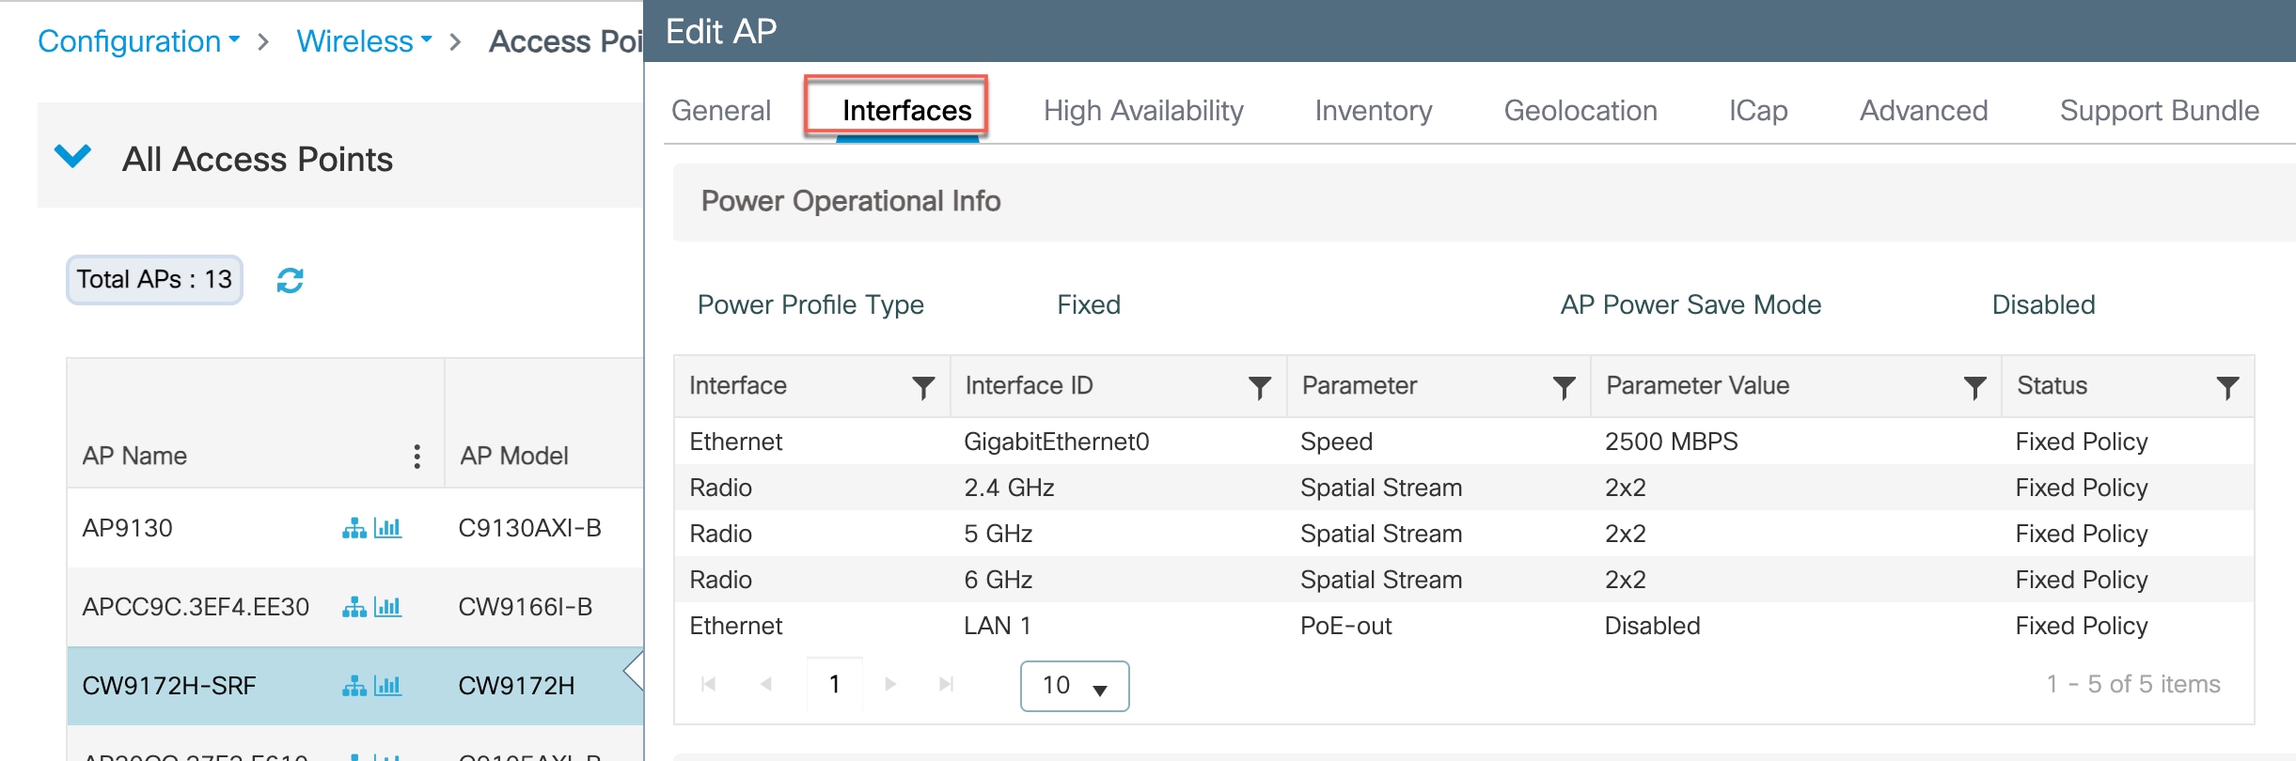Click the Power Profile Type value Fixed

[1088, 304]
